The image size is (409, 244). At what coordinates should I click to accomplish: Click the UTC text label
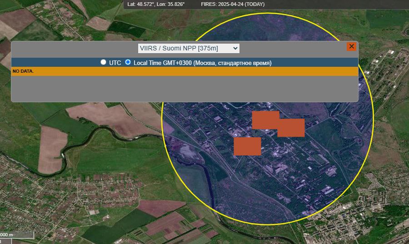tap(115, 63)
